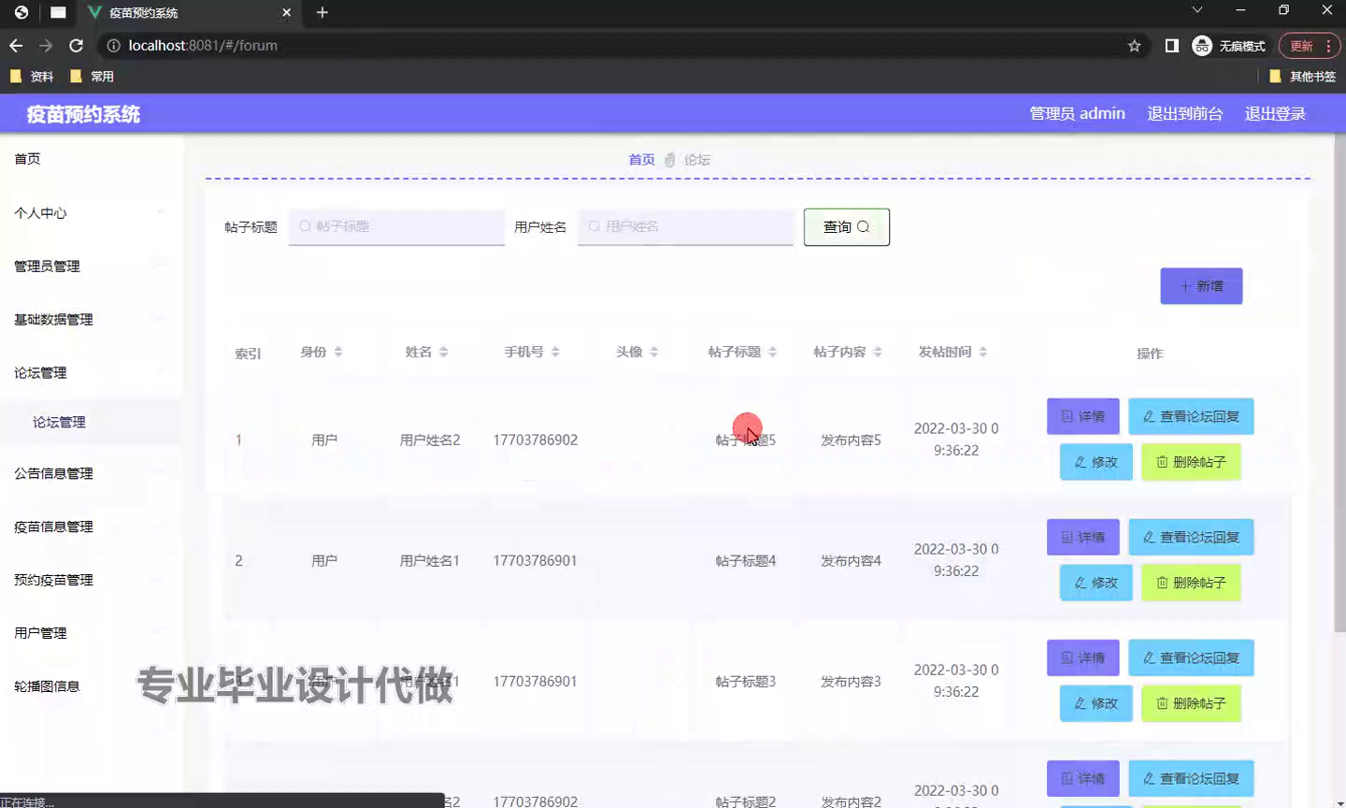Expand the 基础数据管理 sidebar menu
Screen dimensions: 1346x808
pos(91,319)
